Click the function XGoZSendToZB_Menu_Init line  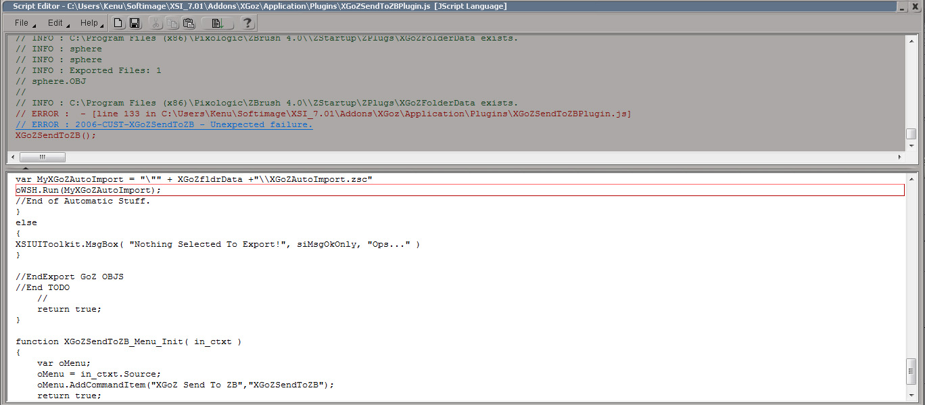(128, 341)
